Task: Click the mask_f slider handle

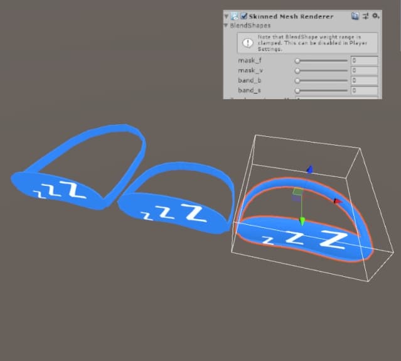Action: click(297, 61)
